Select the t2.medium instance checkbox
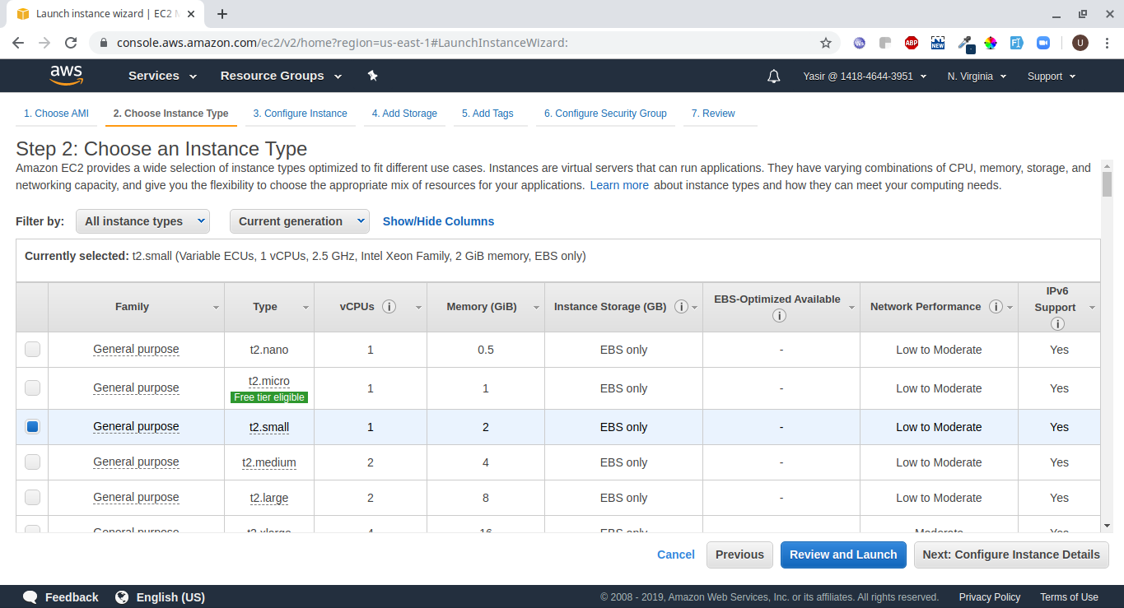 (32, 462)
